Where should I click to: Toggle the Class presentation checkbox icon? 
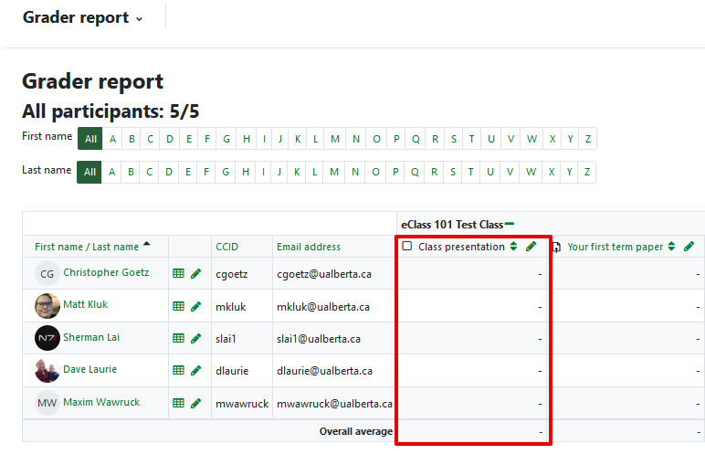click(407, 247)
